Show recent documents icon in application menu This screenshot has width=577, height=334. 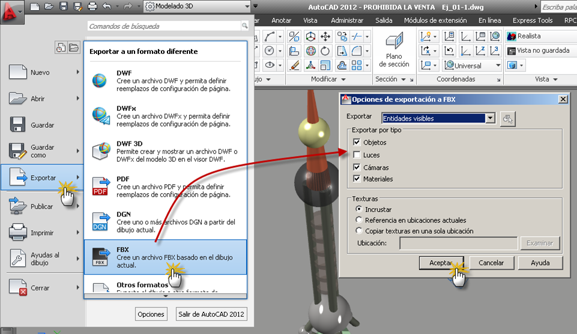pyautogui.click(x=61, y=47)
